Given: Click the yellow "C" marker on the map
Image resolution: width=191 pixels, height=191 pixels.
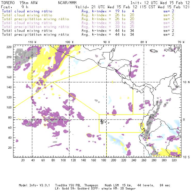Looking at the screenshot, I should (x=121, y=98).
